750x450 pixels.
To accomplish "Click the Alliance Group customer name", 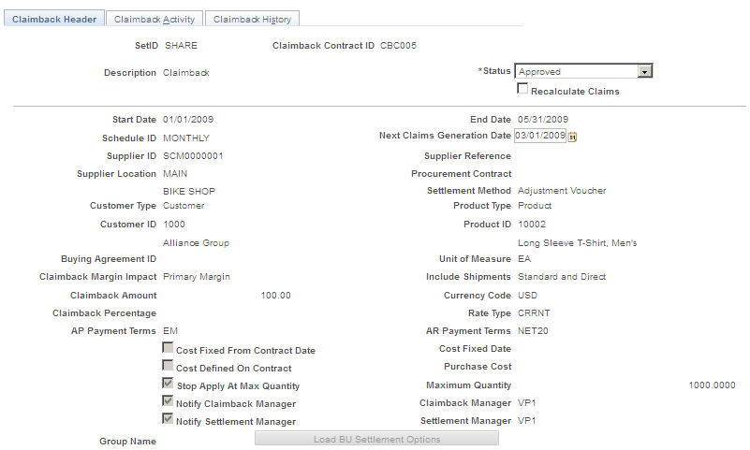I will click(x=196, y=242).
